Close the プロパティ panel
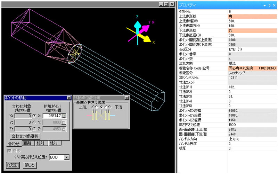Viewport: 278px width, 174px height. pyautogui.click(x=274, y=6)
